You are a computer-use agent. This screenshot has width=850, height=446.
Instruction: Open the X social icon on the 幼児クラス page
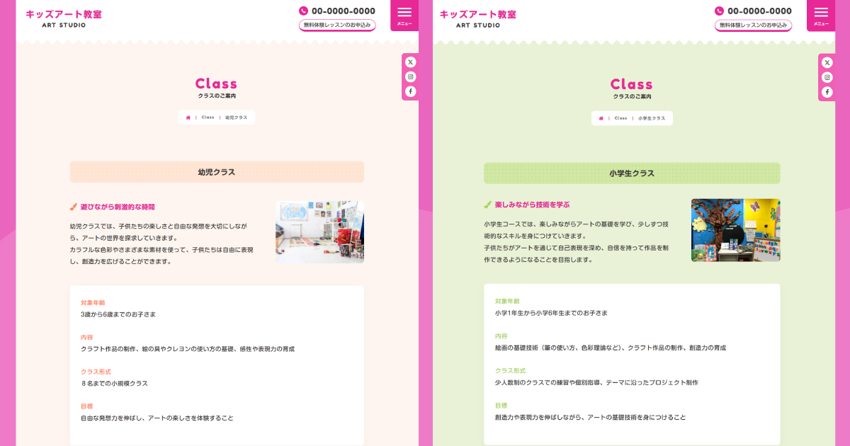click(x=411, y=62)
